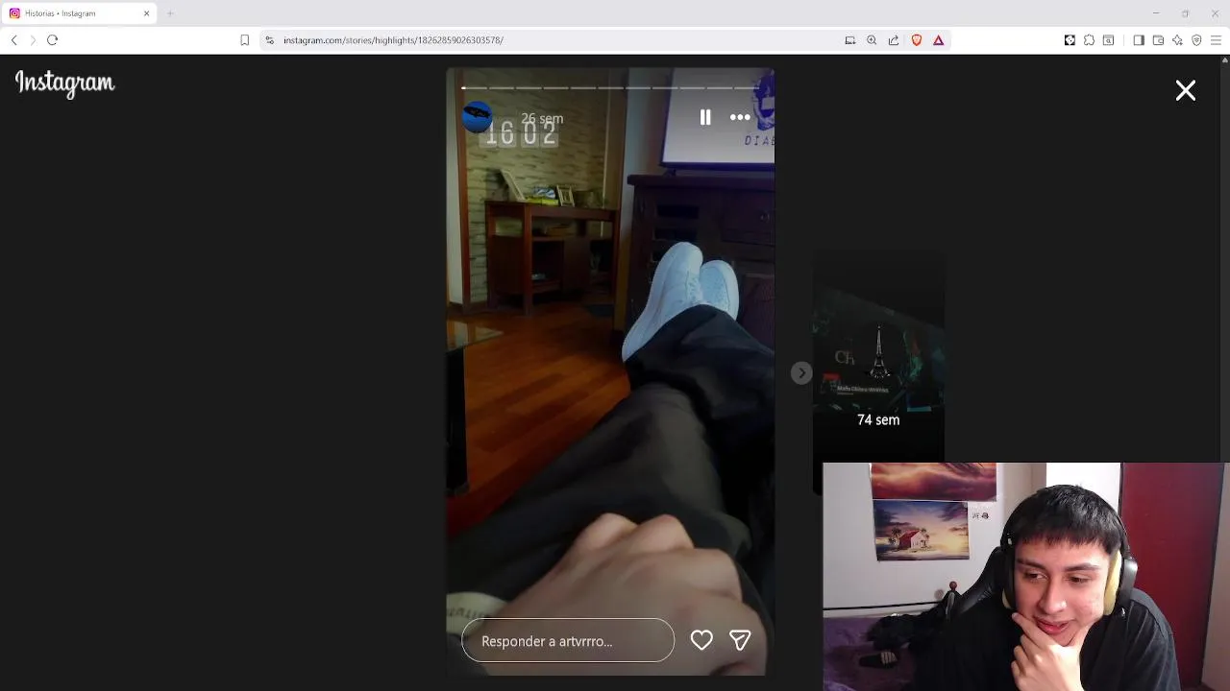
Task: Open the story's three-dot options menu
Action: coord(740,117)
